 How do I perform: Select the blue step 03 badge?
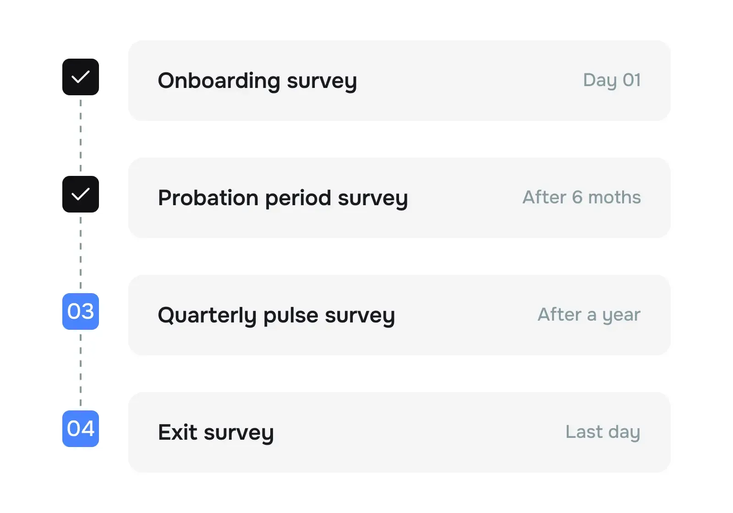click(81, 311)
